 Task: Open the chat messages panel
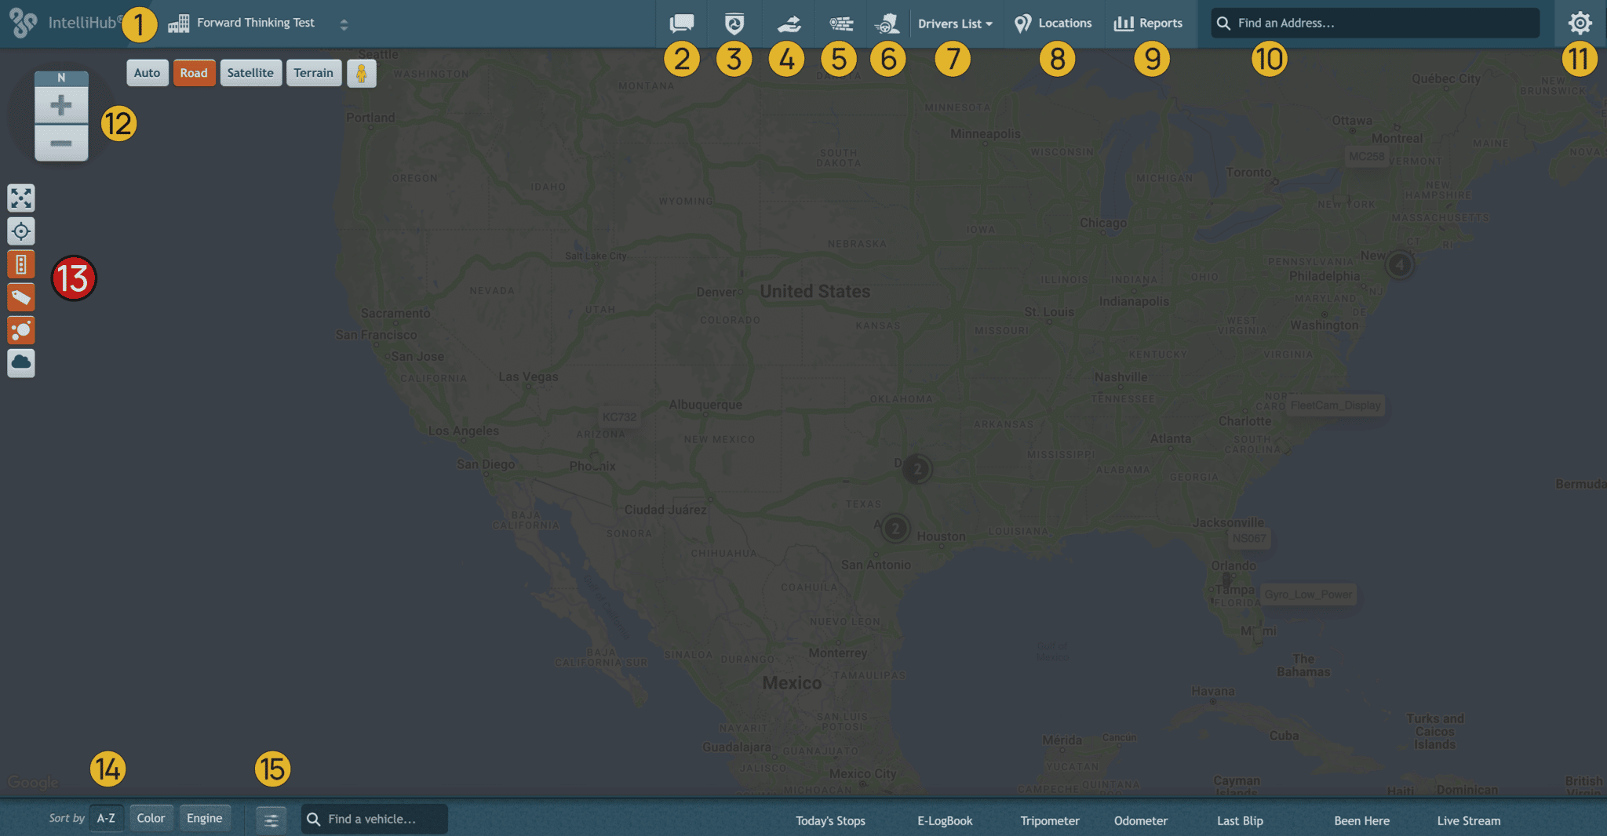[681, 24]
